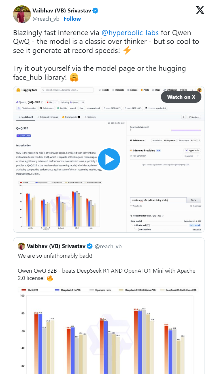This screenshot has height=374, width=217.
Task: Open the Community tab
Action: [71, 117]
